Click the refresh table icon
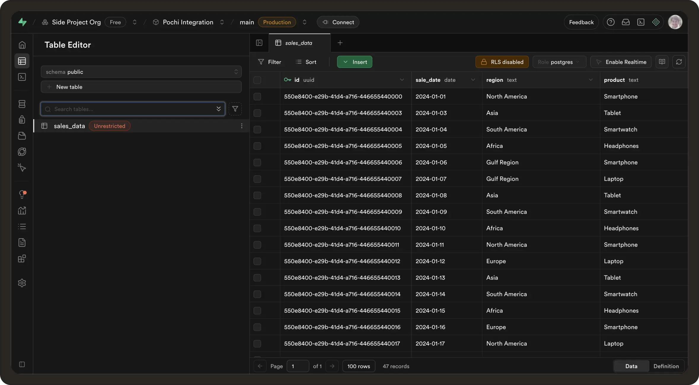The width and height of the screenshot is (699, 385). (x=679, y=62)
